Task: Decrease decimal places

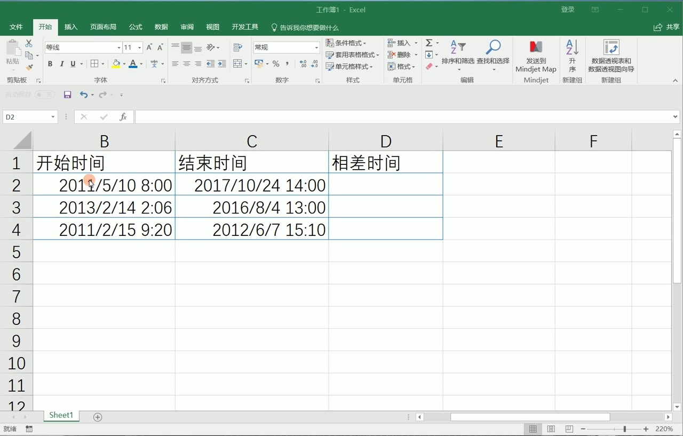Action: [315, 64]
